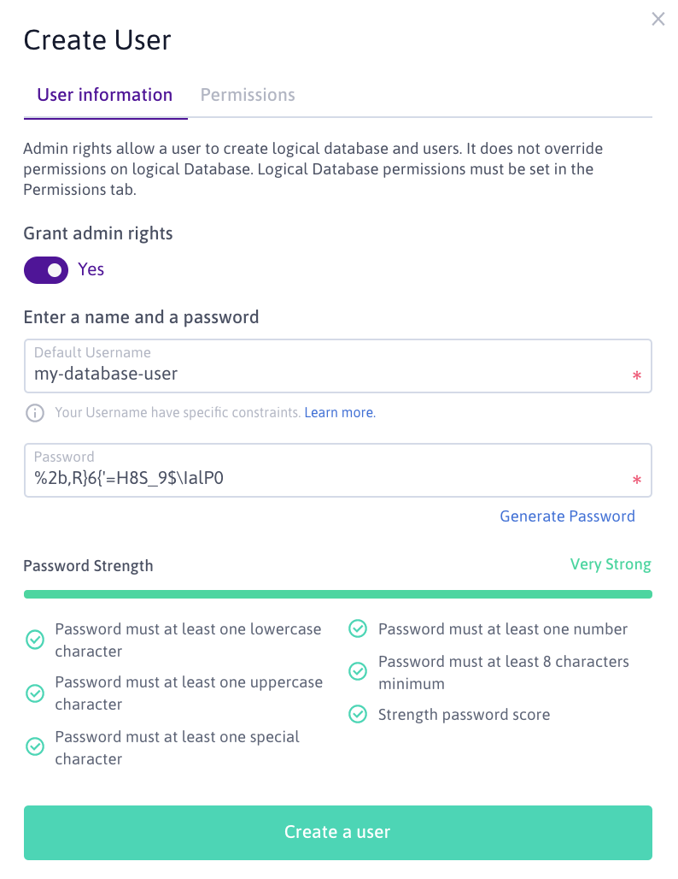
Task: Click the one number requirement check icon
Action: tap(359, 629)
